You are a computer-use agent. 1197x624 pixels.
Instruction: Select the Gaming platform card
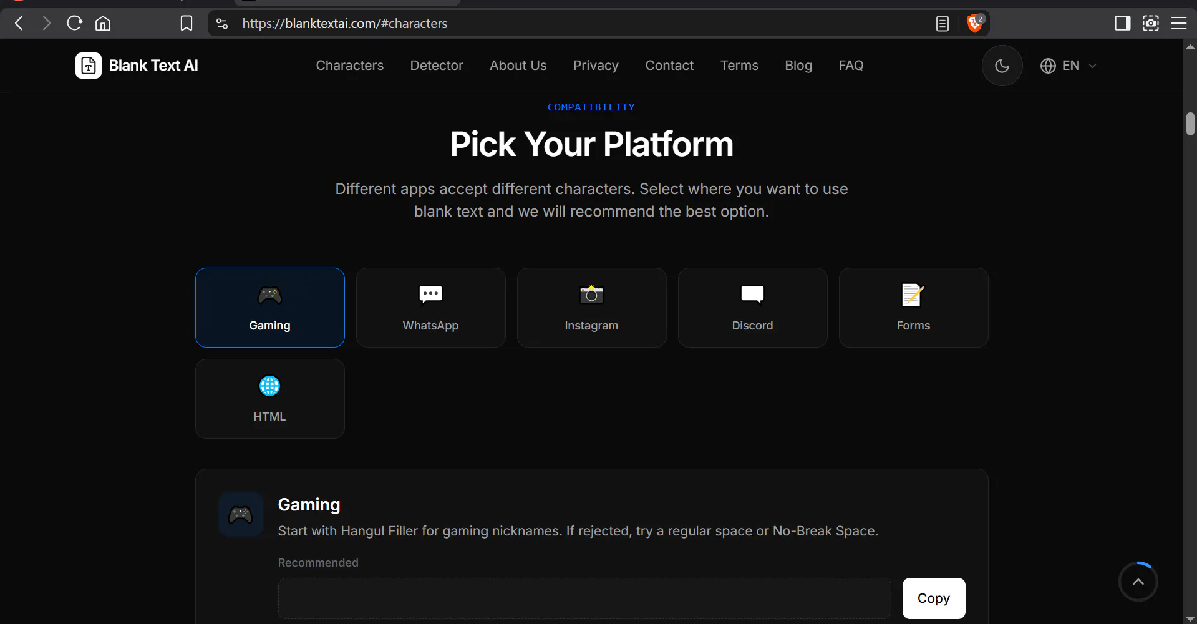click(x=270, y=308)
